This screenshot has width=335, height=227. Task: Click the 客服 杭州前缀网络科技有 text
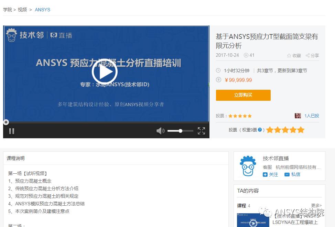coord(292,167)
